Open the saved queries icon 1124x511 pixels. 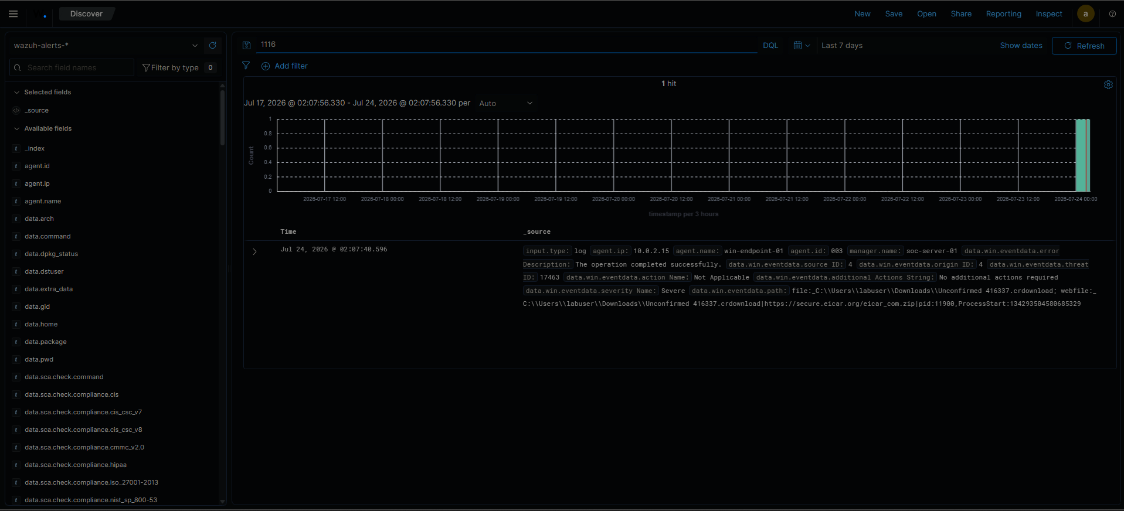coord(246,46)
